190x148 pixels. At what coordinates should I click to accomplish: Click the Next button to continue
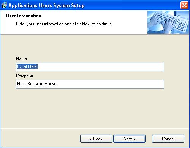(129, 139)
